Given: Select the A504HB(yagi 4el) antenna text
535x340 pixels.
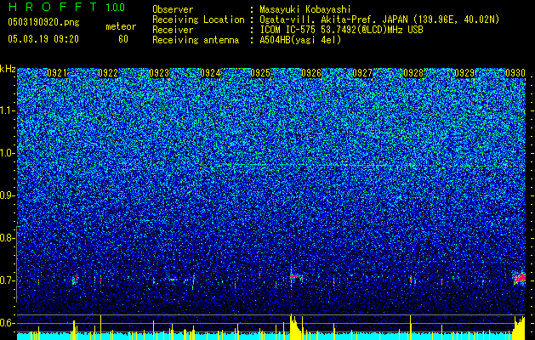Looking at the screenshot, I should (x=300, y=40).
